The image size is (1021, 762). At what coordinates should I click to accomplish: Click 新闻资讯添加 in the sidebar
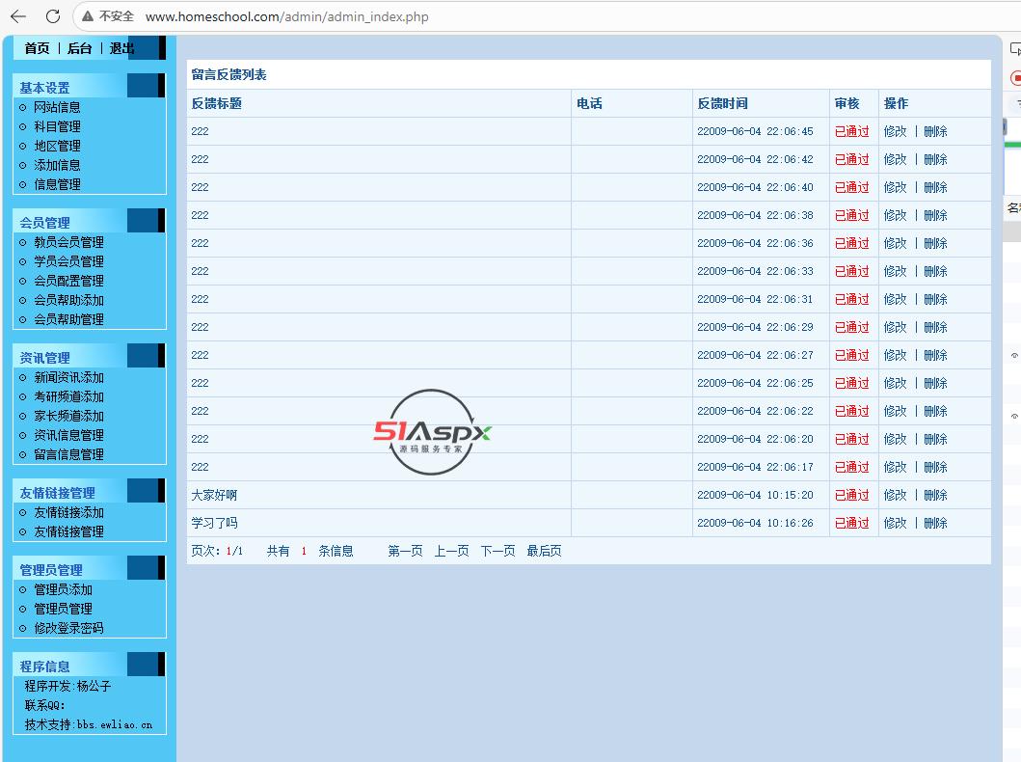(69, 377)
